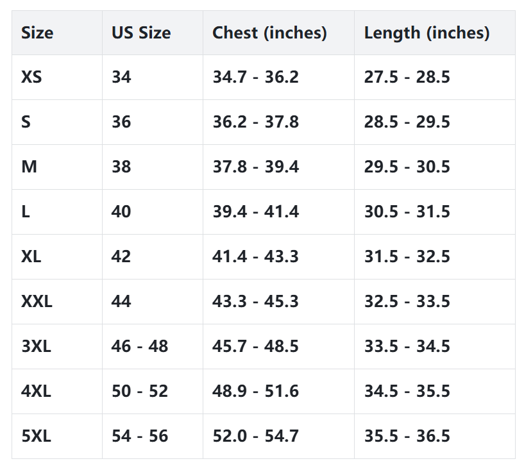This screenshot has height=468, width=524.
Task: Click chest range 34.7 - 36.2
Action: (255, 78)
